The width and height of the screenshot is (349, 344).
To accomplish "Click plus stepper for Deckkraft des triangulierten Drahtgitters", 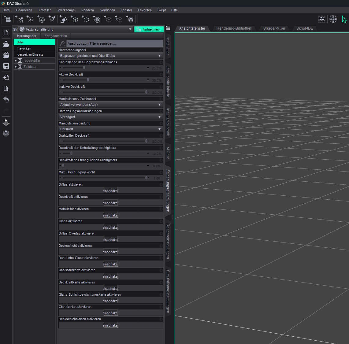I will [x=148, y=165].
